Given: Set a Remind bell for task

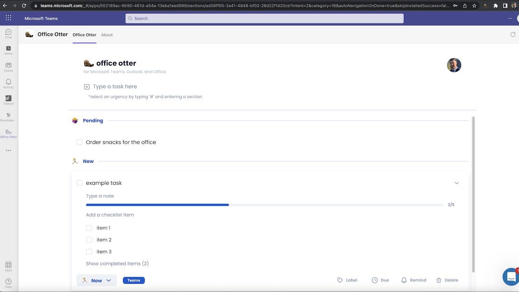Looking at the screenshot, I should (x=414, y=280).
